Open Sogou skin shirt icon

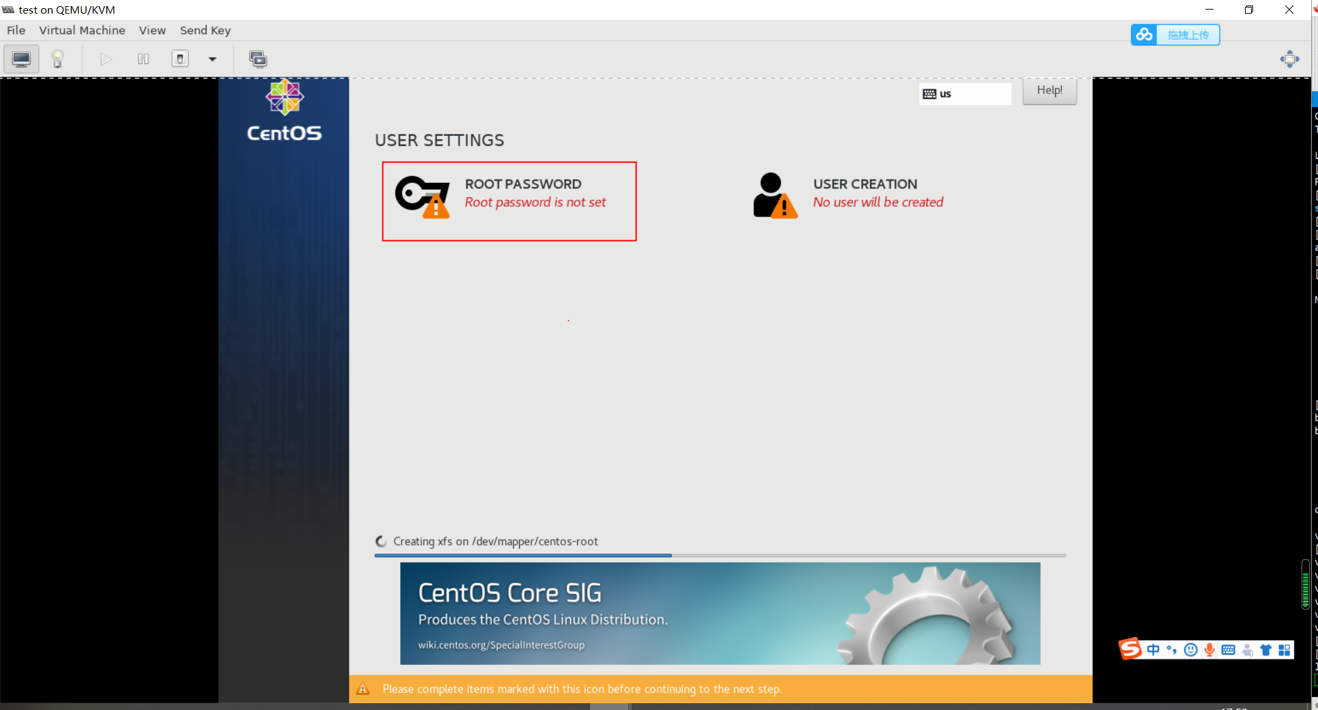point(1265,650)
